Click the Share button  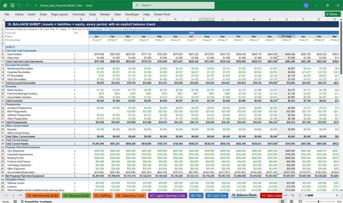333,14
